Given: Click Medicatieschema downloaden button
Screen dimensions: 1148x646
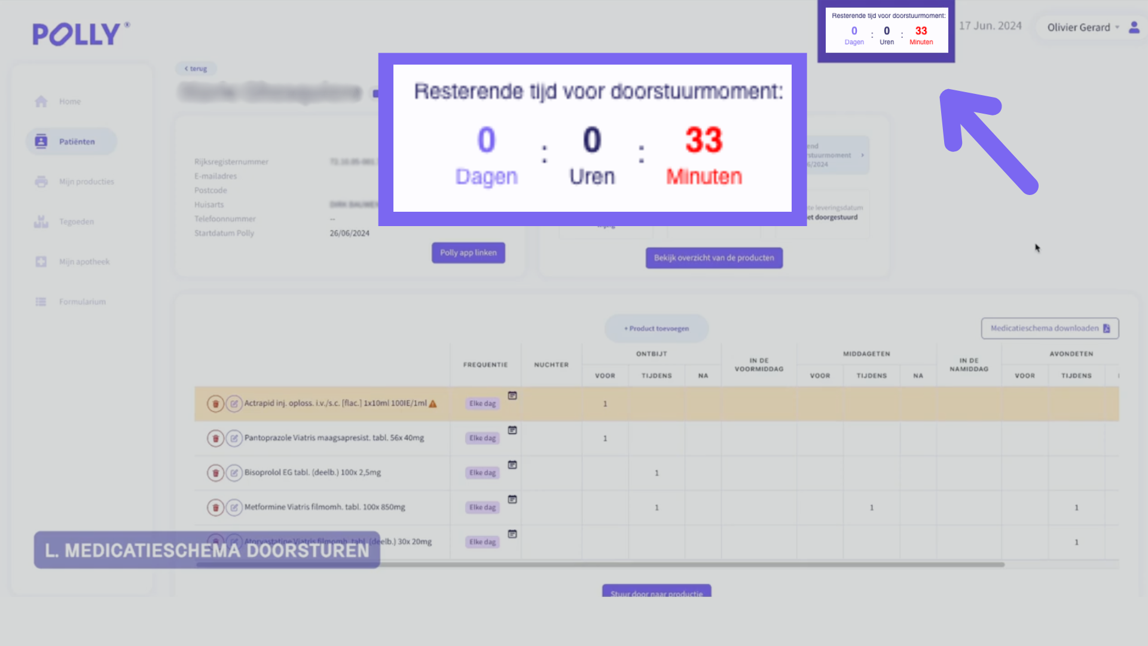Looking at the screenshot, I should pyautogui.click(x=1049, y=328).
